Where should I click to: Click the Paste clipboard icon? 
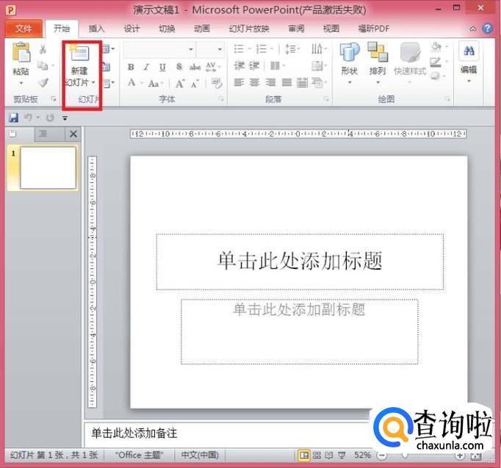pos(21,52)
